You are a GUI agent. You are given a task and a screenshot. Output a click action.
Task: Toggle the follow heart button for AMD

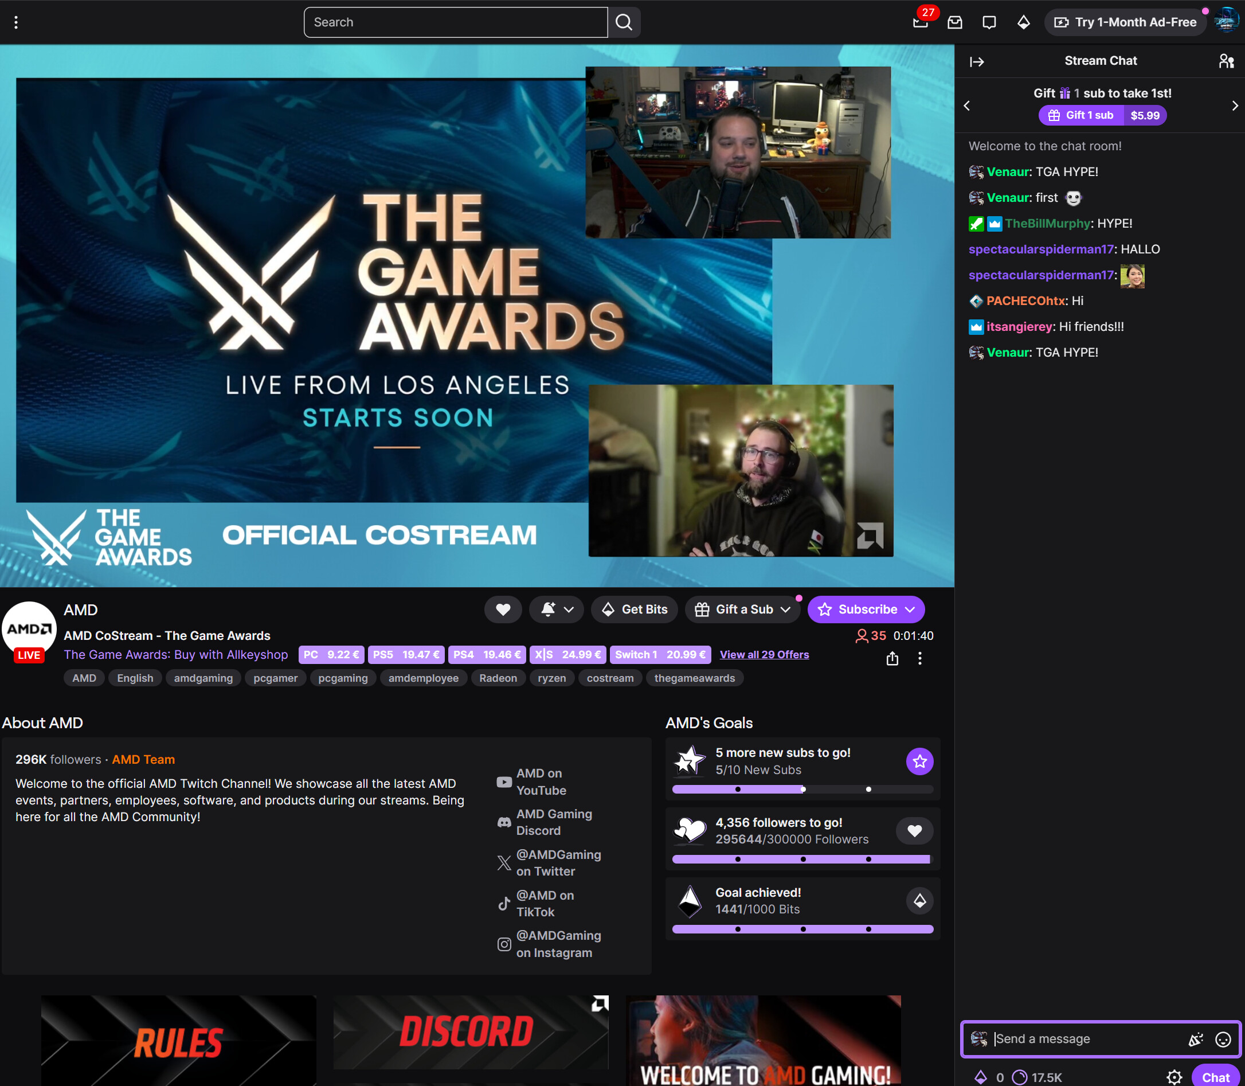coord(503,609)
